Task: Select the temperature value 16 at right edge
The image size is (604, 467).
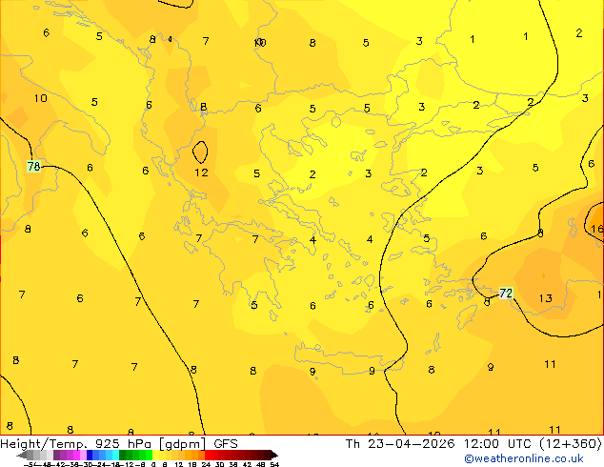Action: click(x=597, y=229)
